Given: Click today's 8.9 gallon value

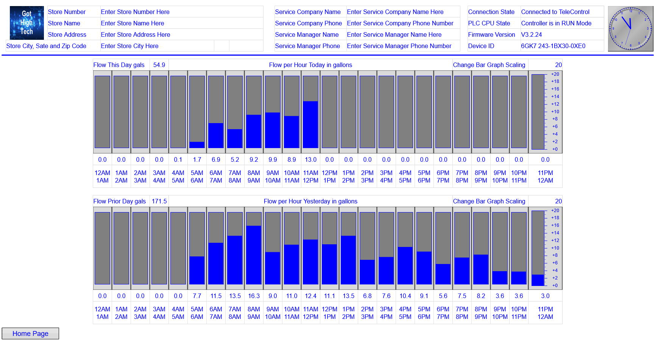Looking at the screenshot, I should click(292, 159).
